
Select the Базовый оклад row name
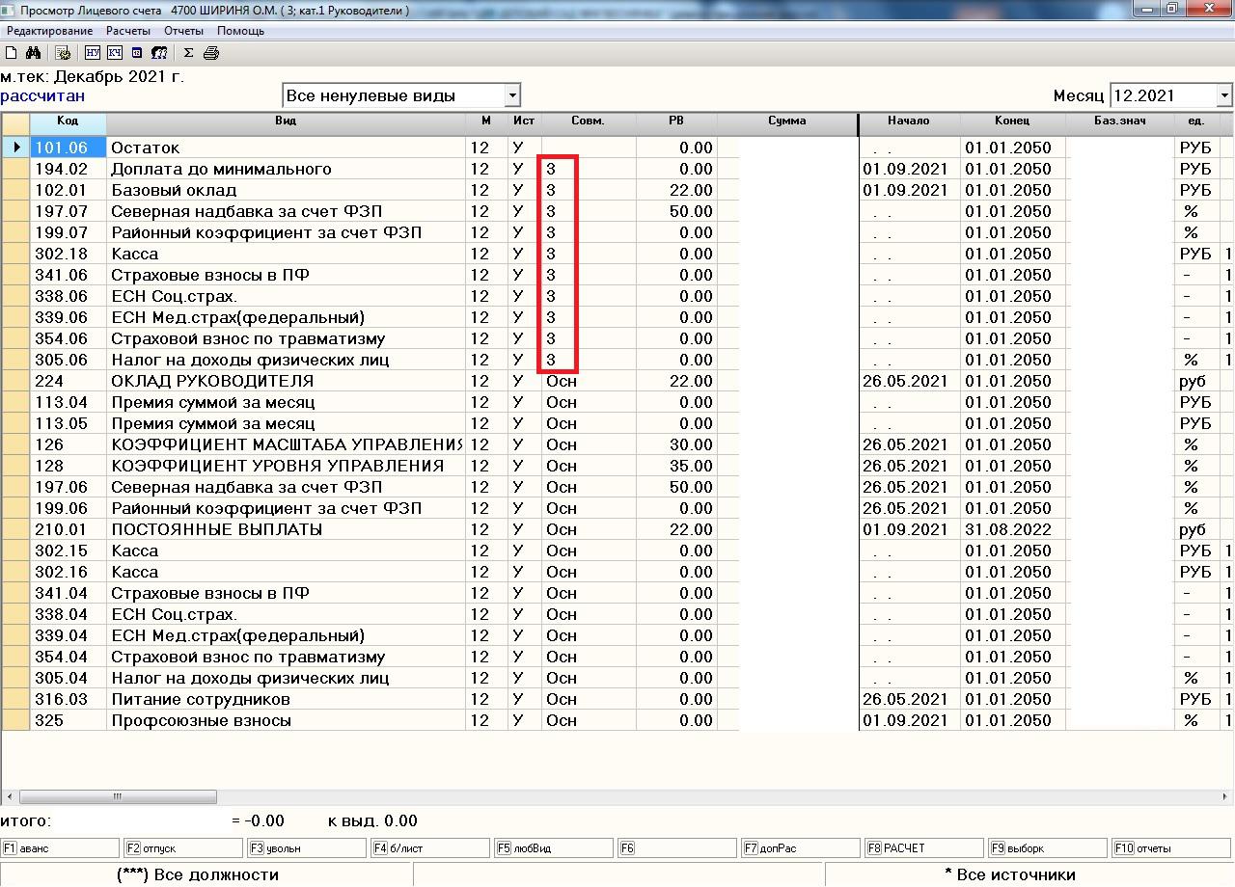tap(174, 190)
